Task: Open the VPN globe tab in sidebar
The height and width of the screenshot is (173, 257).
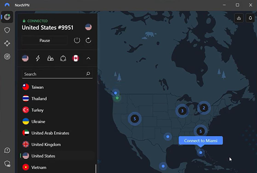Action: 7,17
